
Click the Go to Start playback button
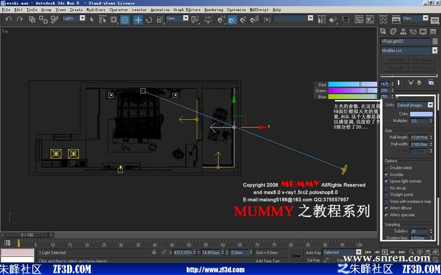click(x=368, y=253)
